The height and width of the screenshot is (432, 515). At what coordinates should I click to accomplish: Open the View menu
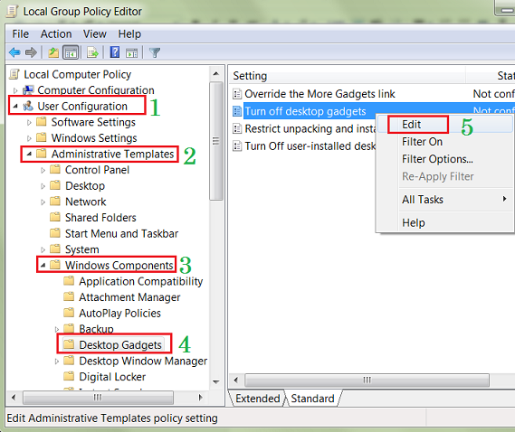pyautogui.click(x=95, y=34)
